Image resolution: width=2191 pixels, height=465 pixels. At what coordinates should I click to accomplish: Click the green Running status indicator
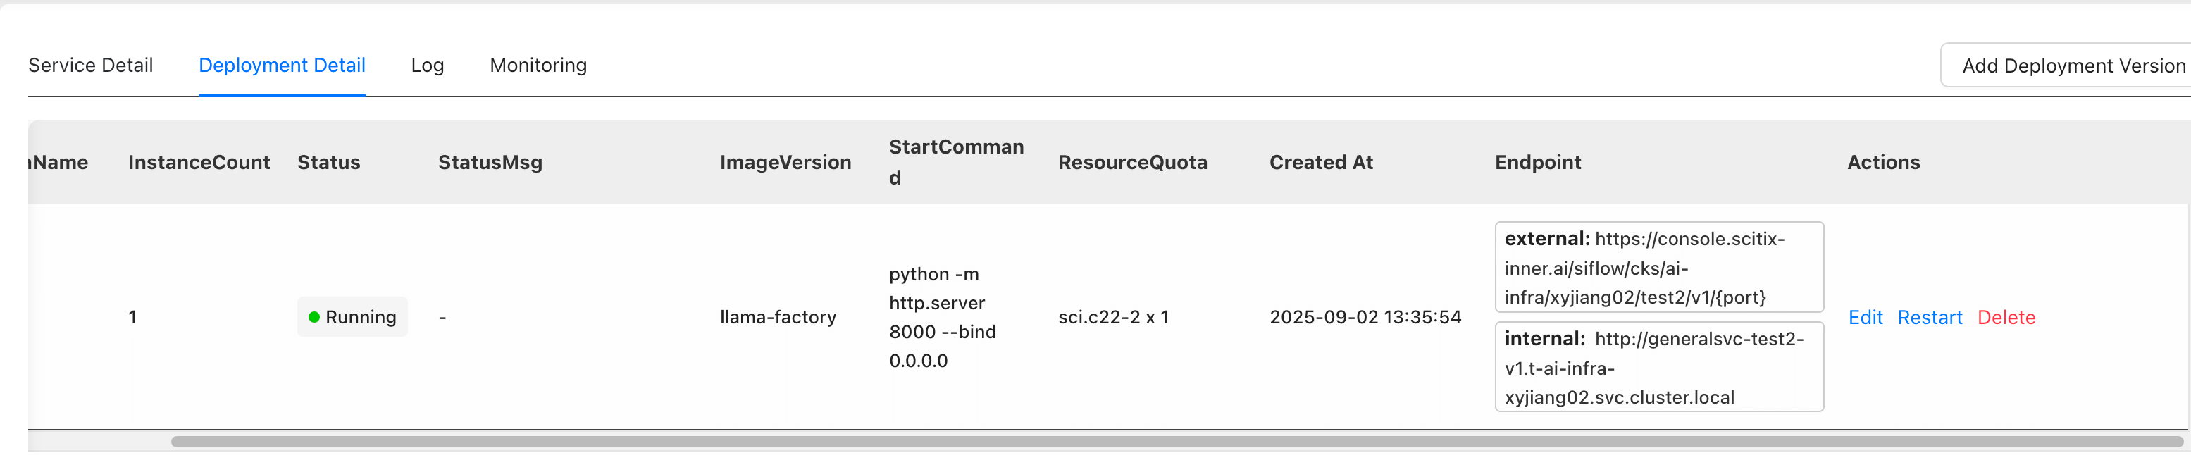point(352,317)
